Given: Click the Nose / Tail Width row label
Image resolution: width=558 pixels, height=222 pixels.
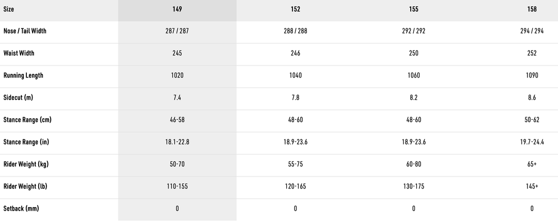Looking at the screenshot, I should point(25,31).
